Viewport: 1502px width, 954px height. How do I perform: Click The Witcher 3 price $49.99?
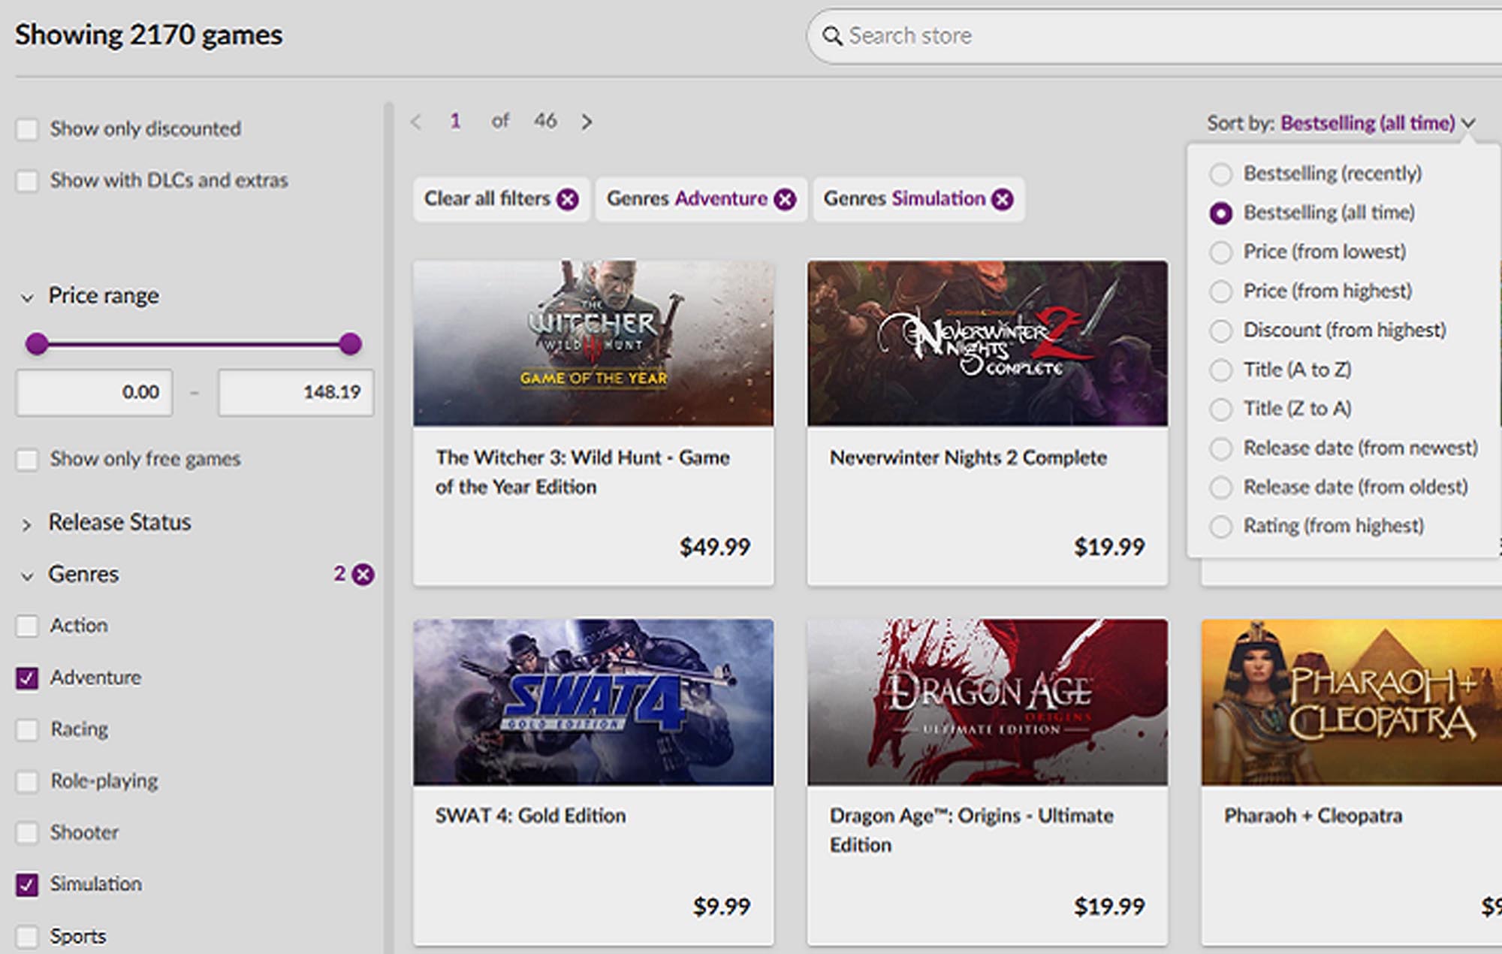715,547
